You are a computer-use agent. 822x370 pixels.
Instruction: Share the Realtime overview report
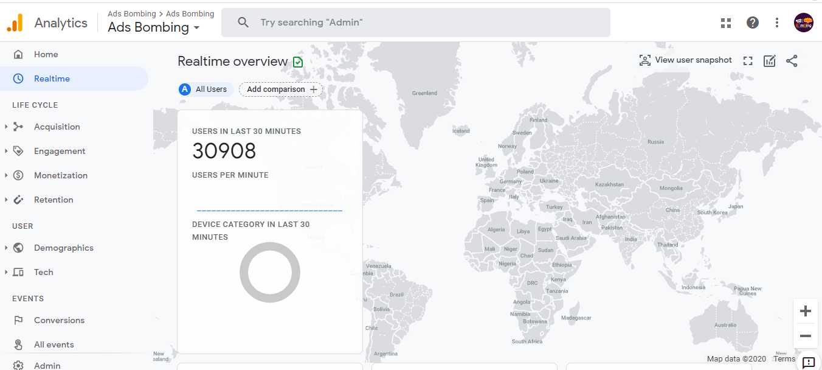(x=792, y=60)
